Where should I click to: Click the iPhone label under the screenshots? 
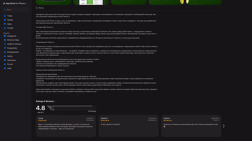(41, 8)
